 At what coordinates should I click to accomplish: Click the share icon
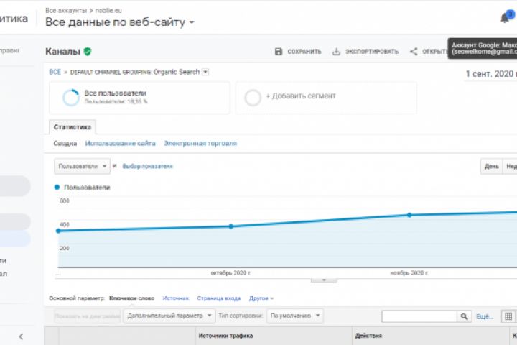[x=414, y=52]
